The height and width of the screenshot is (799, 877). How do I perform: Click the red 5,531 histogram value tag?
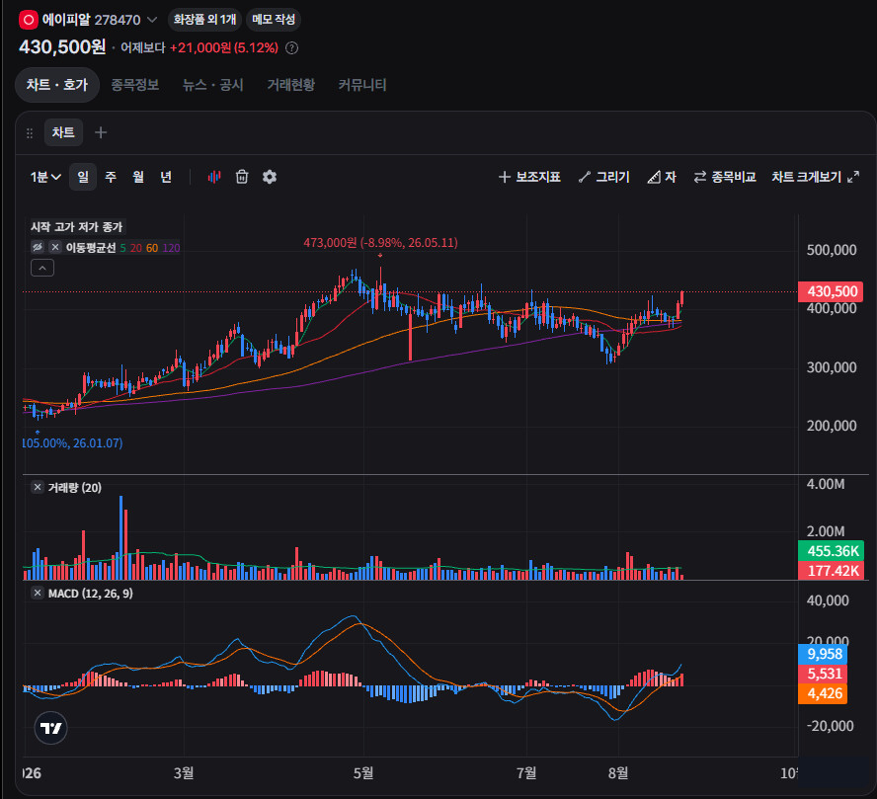[x=823, y=674]
